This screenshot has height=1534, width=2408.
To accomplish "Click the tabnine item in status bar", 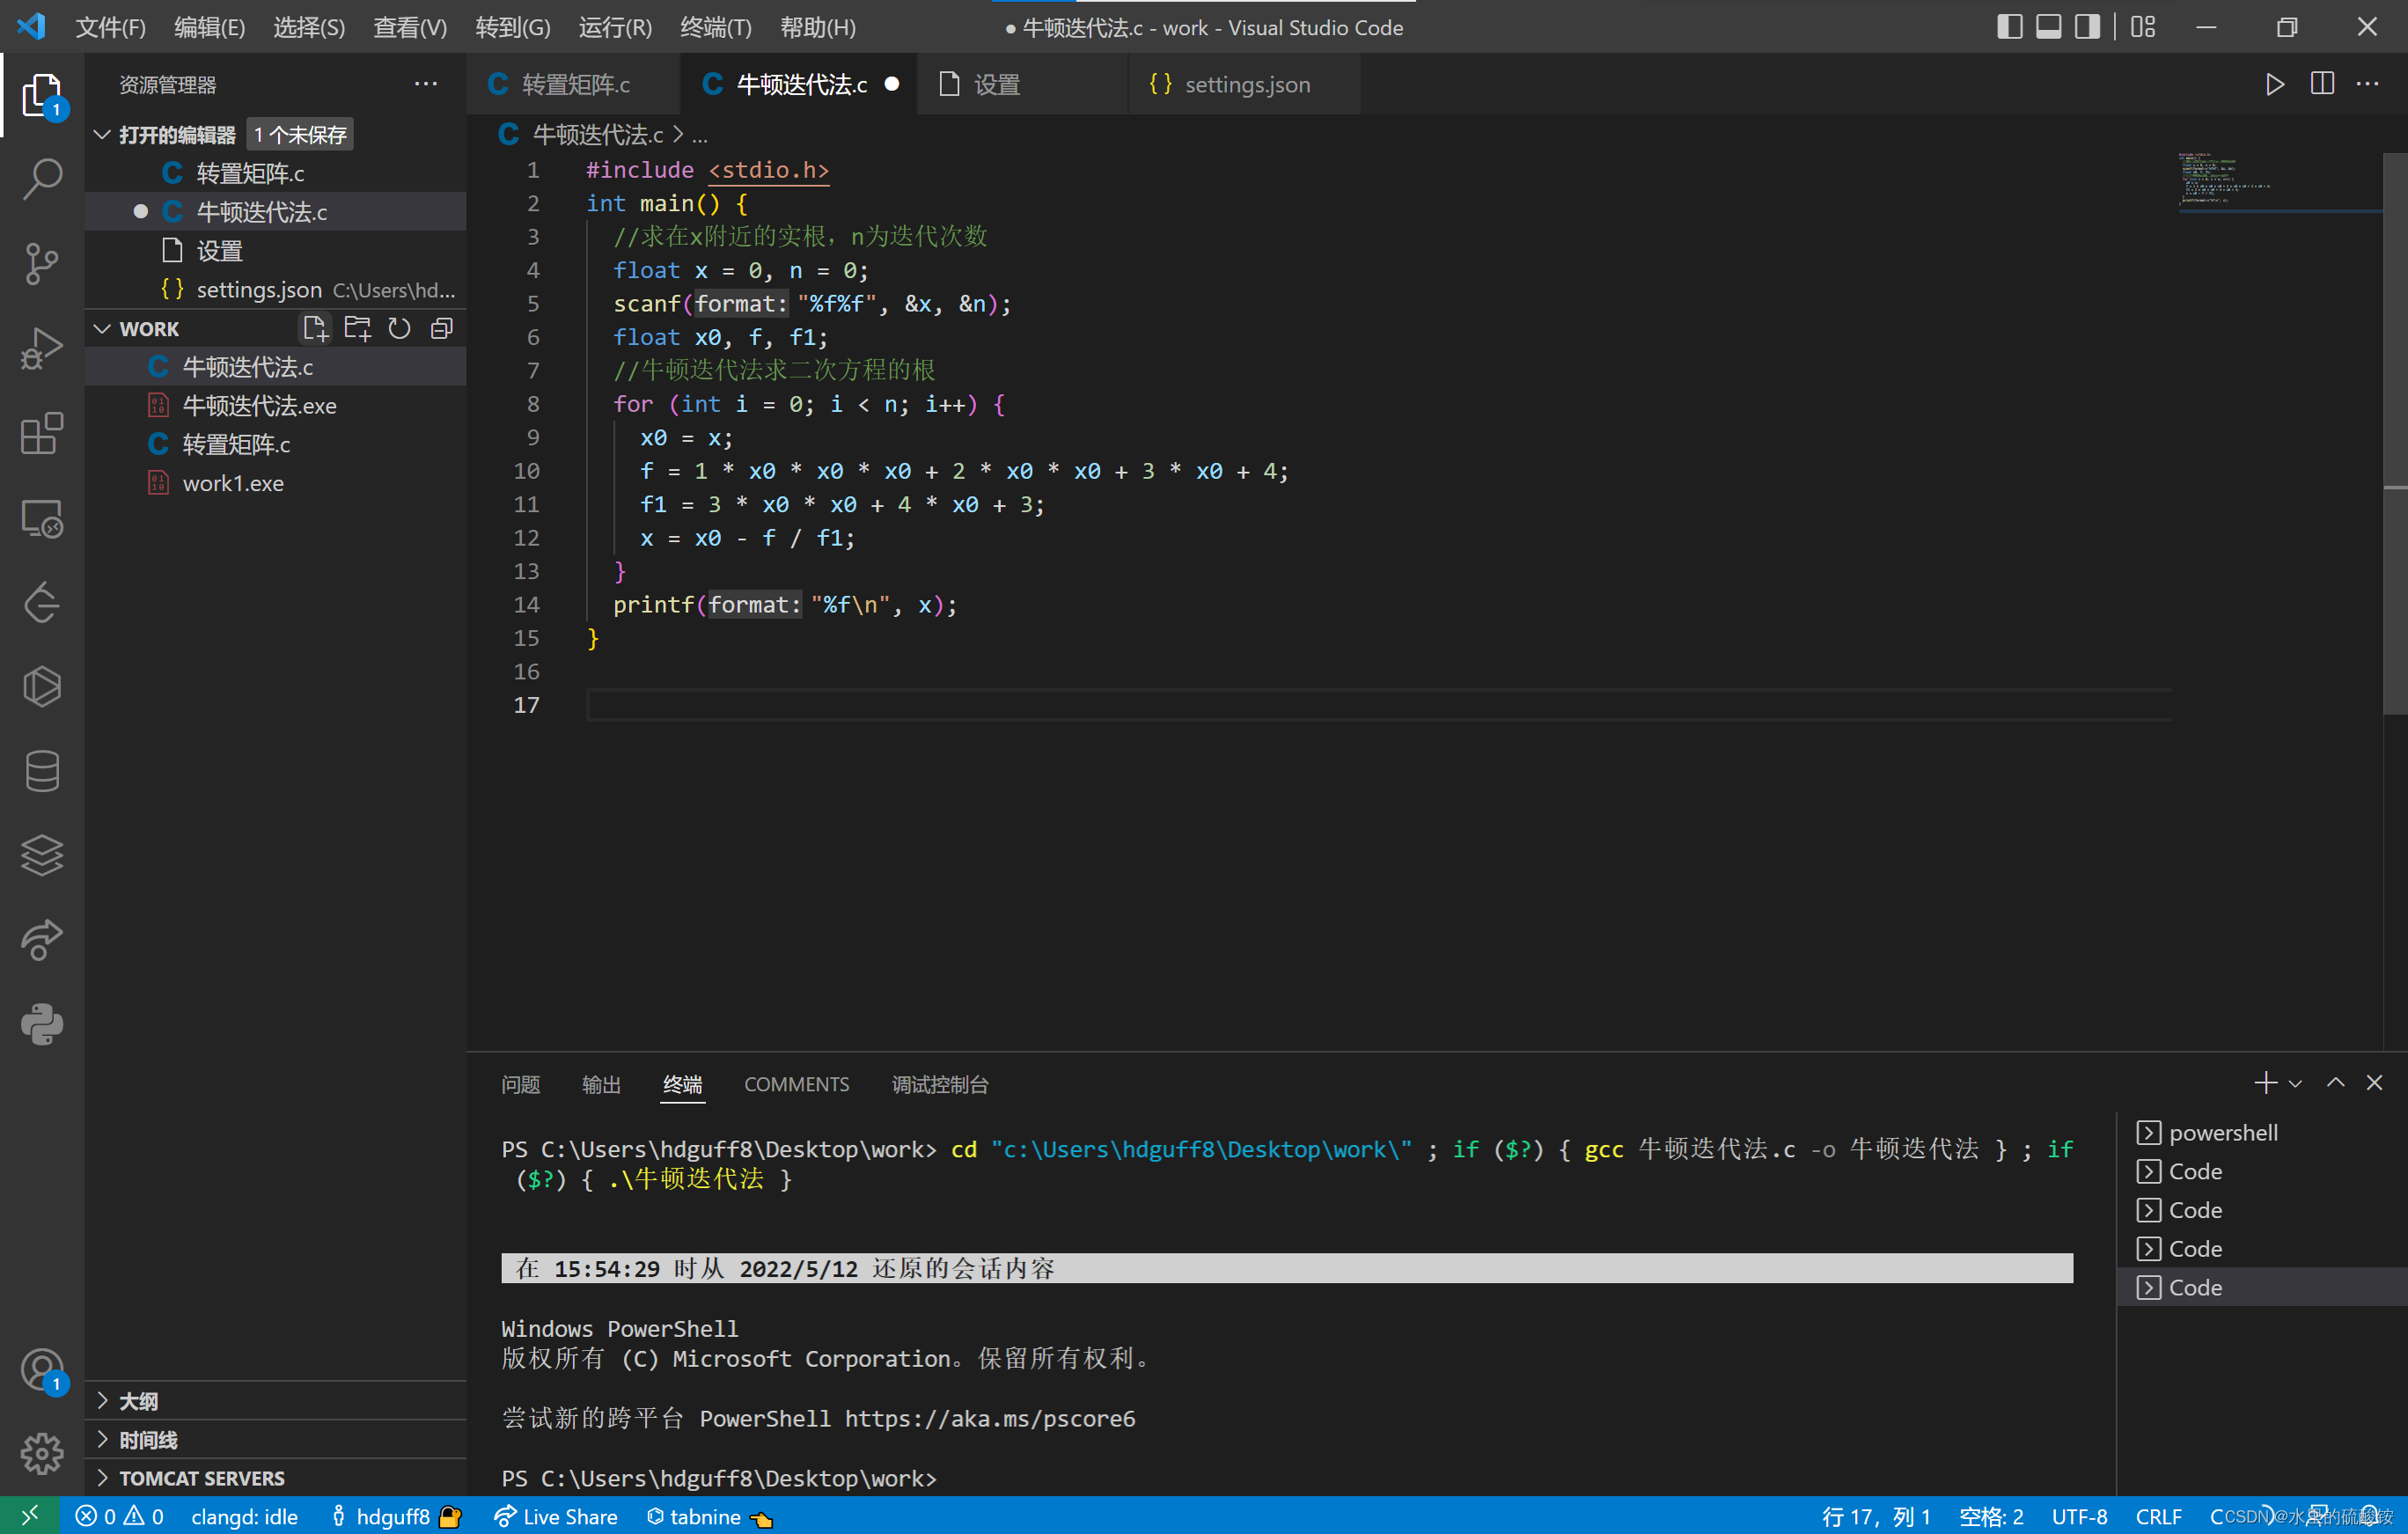I will coord(706,1515).
